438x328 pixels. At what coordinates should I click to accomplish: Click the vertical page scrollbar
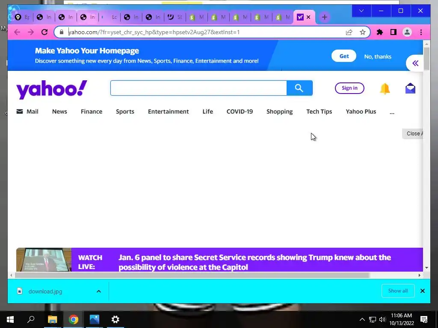426,59
